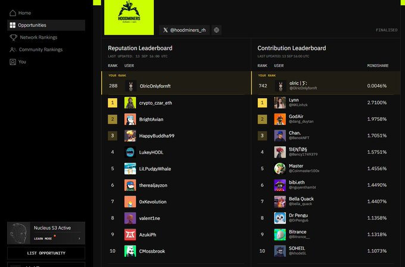Open AzukiPh avatar
This screenshot has width=405, height=267.
(x=130, y=235)
